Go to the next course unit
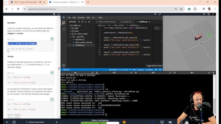221x124 pixels. [56, 122]
